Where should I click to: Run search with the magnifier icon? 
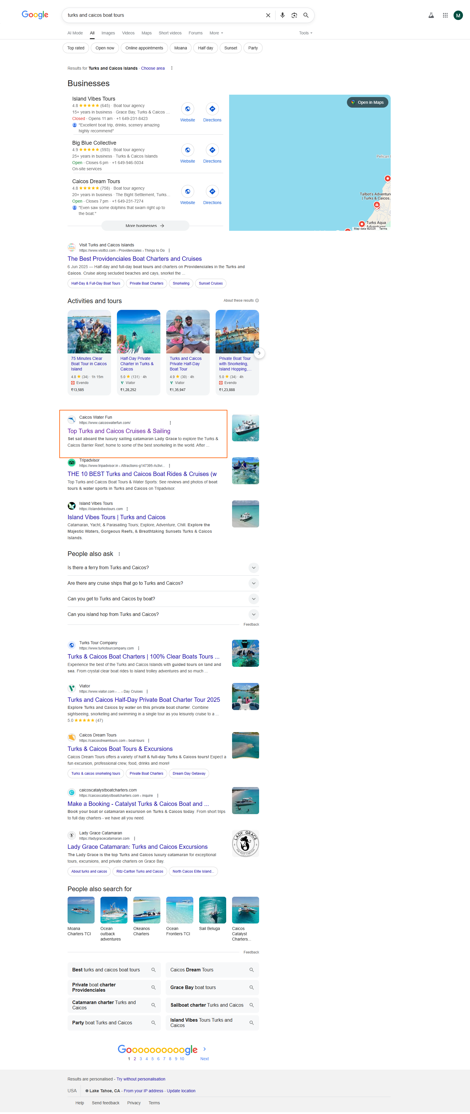[x=306, y=15]
